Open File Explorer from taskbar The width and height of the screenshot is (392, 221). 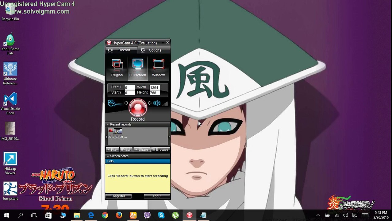[x=77, y=215]
